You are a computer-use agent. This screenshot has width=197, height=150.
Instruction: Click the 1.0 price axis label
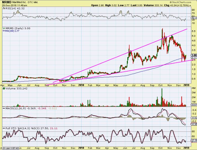194,74
